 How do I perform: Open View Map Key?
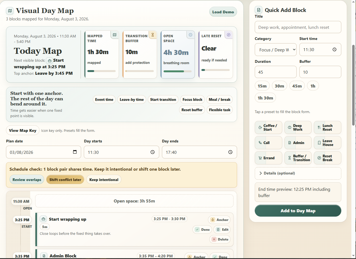(x=23, y=130)
